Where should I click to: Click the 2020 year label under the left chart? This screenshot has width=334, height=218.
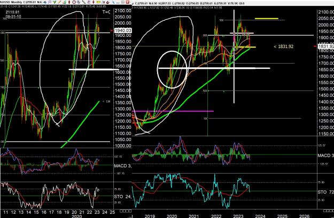[76, 216]
